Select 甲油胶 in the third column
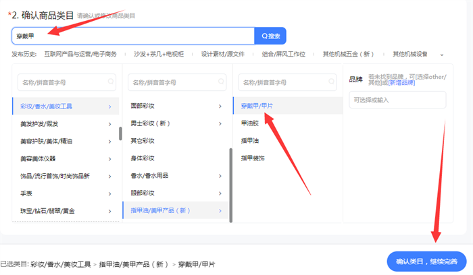Viewport: 473px width, 275px height. click(x=249, y=123)
